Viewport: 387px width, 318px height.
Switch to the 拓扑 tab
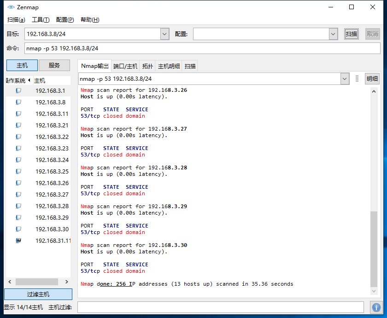tap(147, 66)
